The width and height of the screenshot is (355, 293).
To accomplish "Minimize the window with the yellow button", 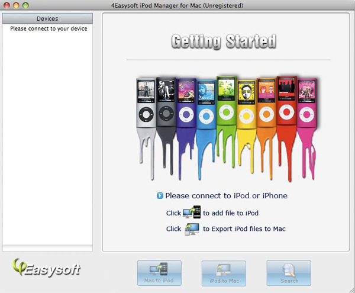I will 16,5.
